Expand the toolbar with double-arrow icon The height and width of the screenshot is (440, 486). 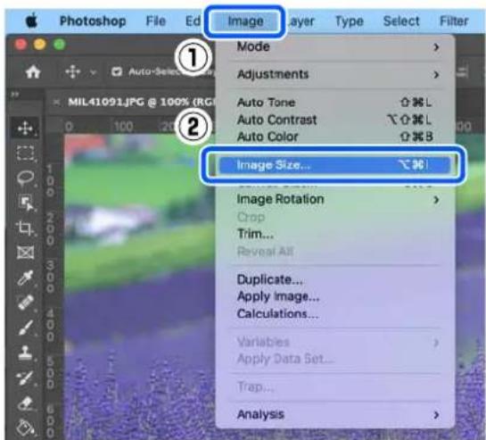(x=14, y=94)
